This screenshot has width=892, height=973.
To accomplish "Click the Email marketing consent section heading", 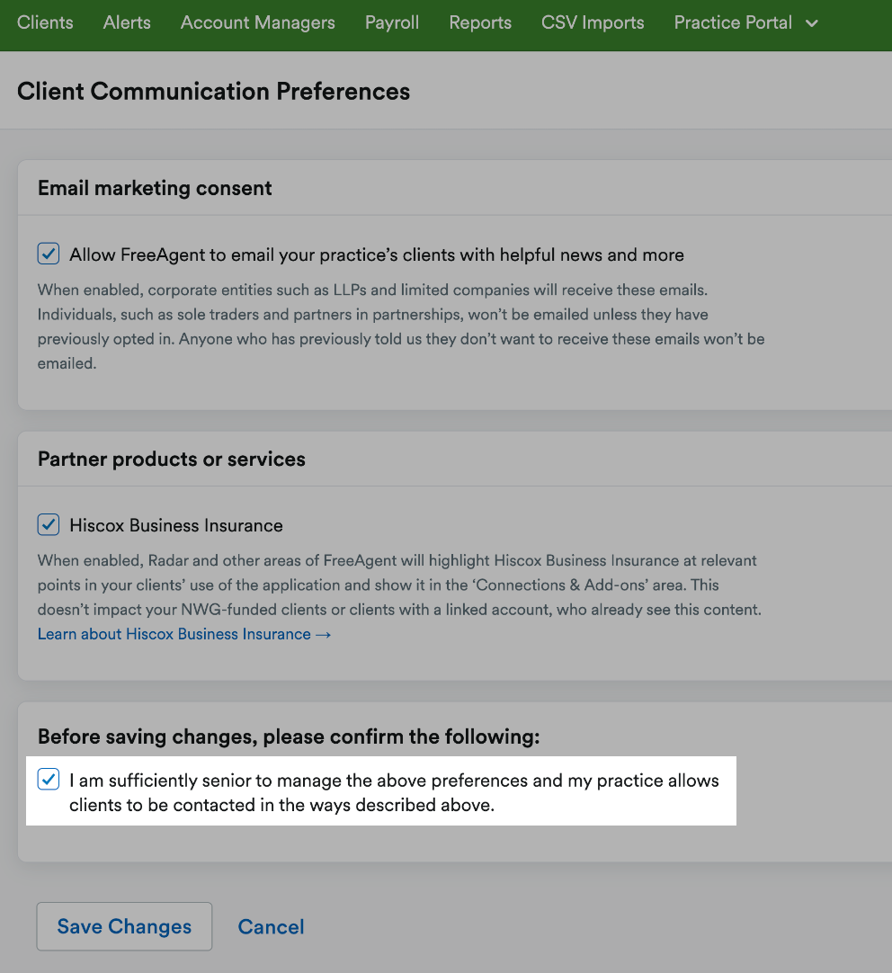I will (x=155, y=188).
